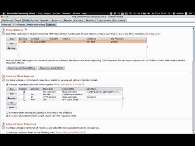Image resolution: width=195 pixels, height=146 pixels.
Task: Click Remove for proxy listeners
Action: (12, 48)
